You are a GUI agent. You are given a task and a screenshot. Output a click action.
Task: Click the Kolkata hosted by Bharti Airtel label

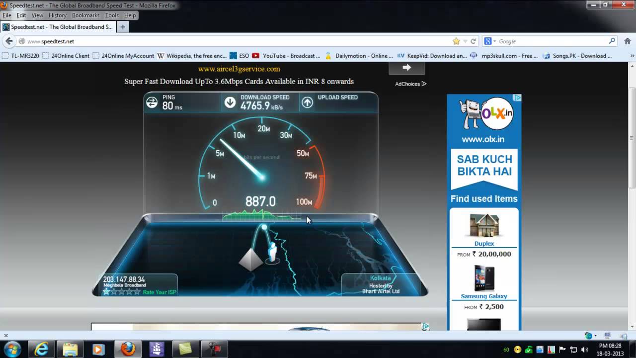coord(381,284)
